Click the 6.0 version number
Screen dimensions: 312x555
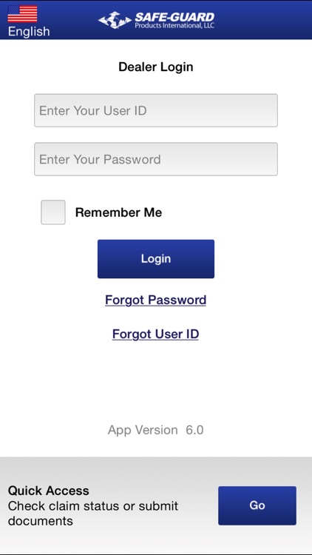(194, 430)
